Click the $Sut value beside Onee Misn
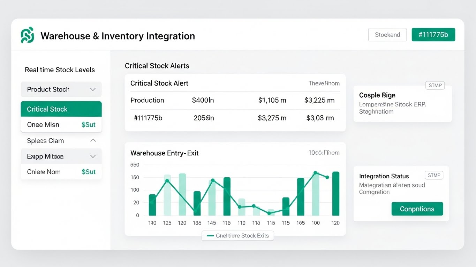The image size is (476, 267). coord(89,124)
